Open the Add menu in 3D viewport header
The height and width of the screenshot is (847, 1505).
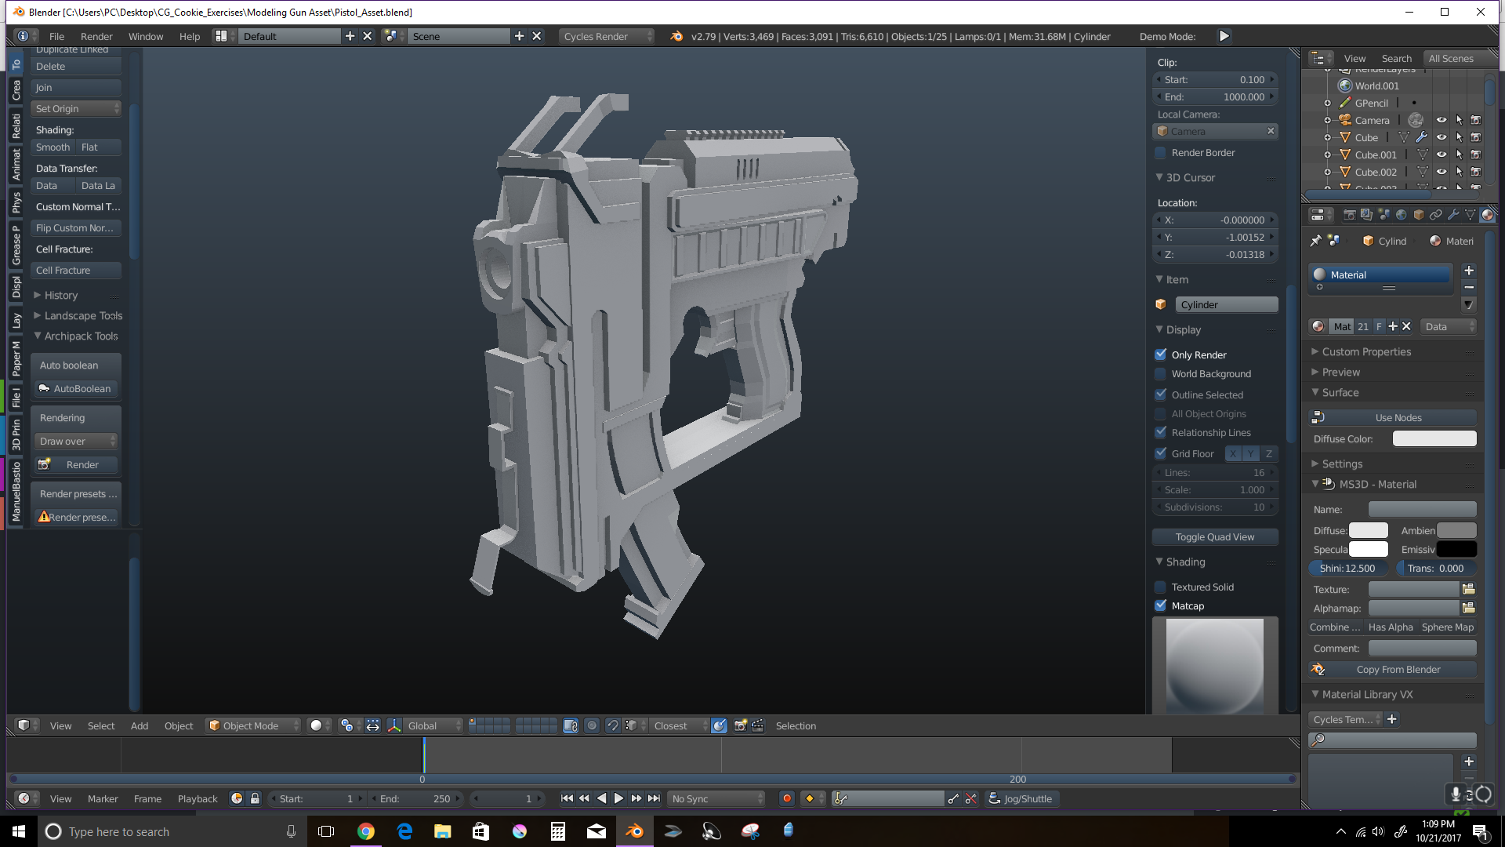coord(140,725)
